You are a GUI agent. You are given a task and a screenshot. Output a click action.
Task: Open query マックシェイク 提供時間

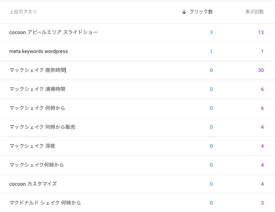(x=37, y=70)
